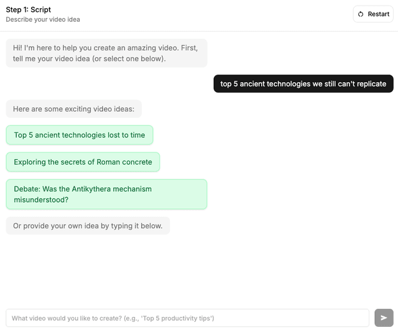398x330 pixels.
Task: Click 'Top 5 productivity tips' placeholder text
Action: (177, 318)
